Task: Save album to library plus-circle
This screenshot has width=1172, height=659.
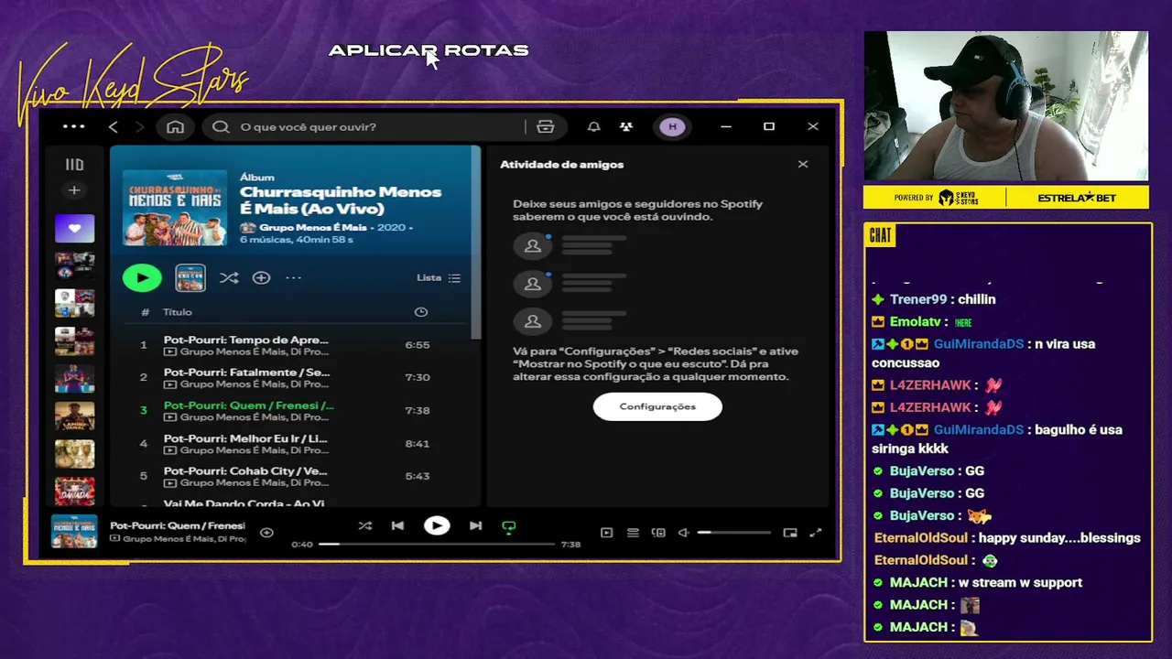Action: [x=261, y=277]
